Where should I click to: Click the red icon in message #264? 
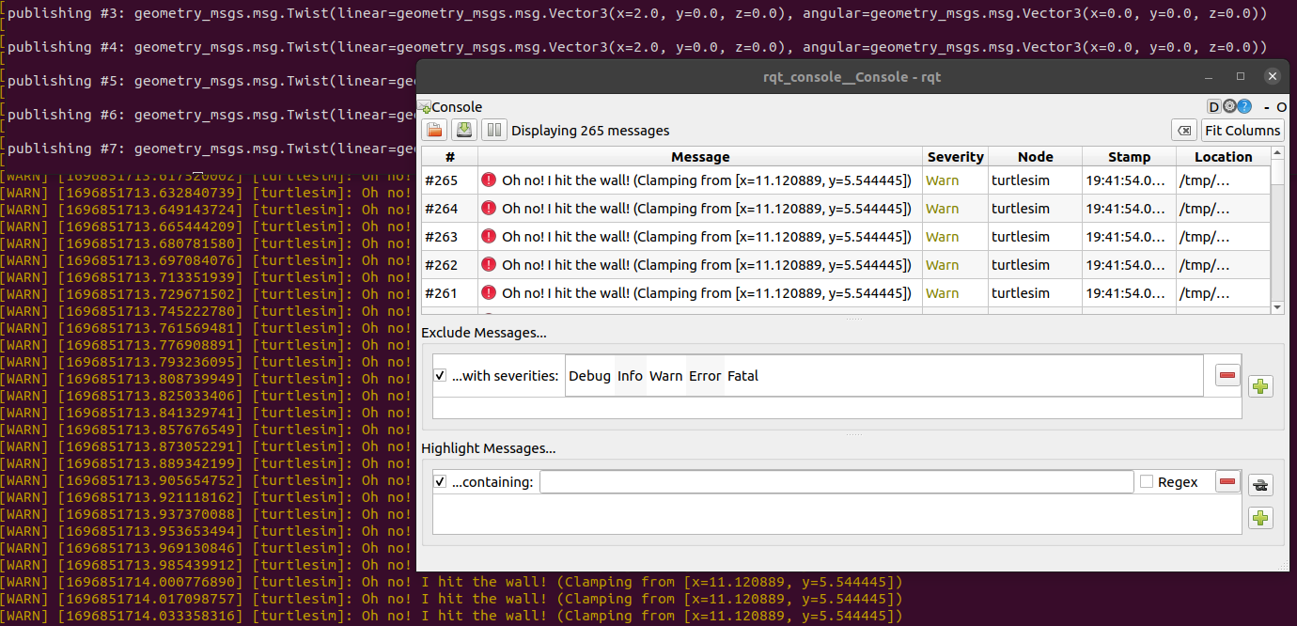[x=489, y=208]
